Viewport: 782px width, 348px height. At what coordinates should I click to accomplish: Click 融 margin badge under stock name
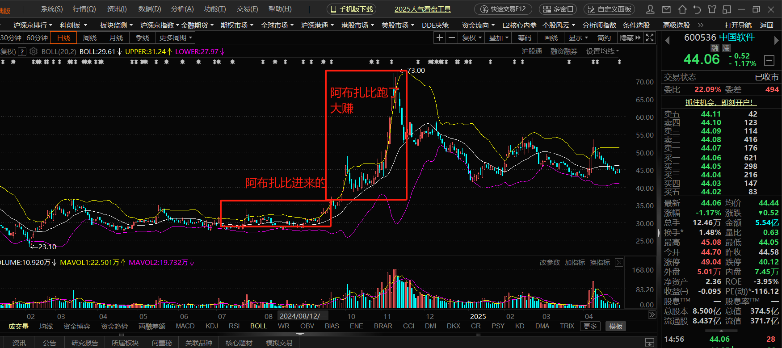point(715,48)
